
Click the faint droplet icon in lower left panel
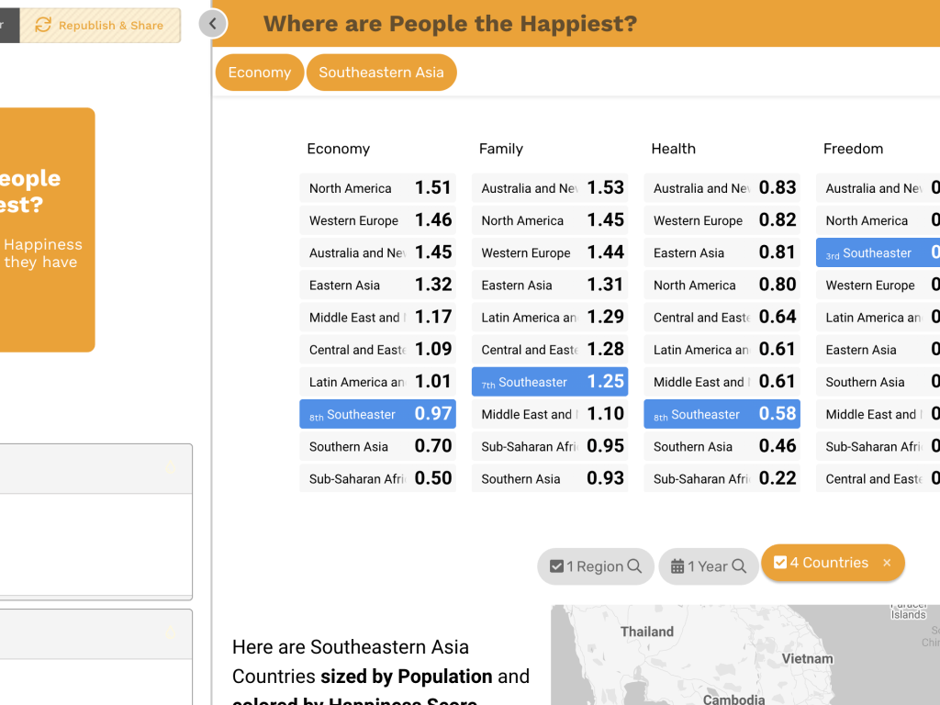click(x=170, y=633)
